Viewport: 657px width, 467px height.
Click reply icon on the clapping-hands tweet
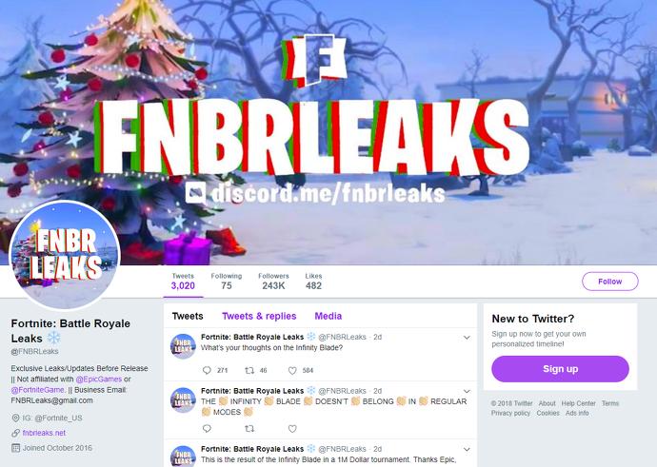click(x=207, y=429)
